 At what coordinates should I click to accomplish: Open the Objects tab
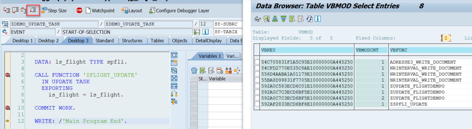180,41
